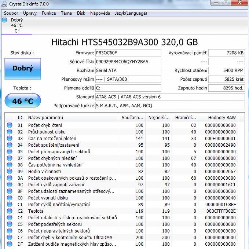The image size is (249, 249).
Task: Open the Úpravy menu
Action: click(x=30, y=13)
